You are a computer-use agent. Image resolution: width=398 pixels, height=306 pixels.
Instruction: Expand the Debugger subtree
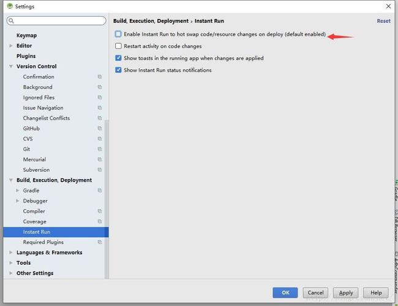tap(18, 201)
